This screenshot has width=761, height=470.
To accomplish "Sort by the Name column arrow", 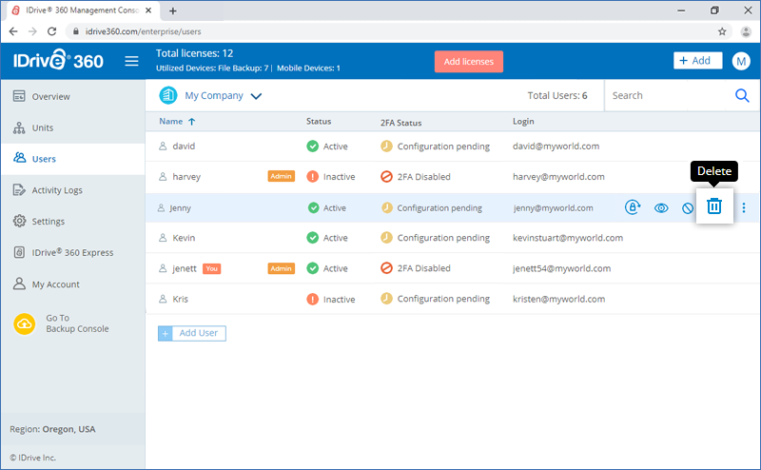I will pos(192,122).
